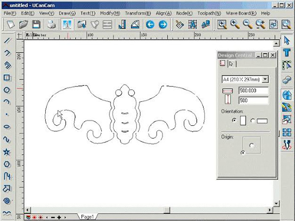Open the Edit menu
The width and height of the screenshot is (295, 221).
(28, 13)
